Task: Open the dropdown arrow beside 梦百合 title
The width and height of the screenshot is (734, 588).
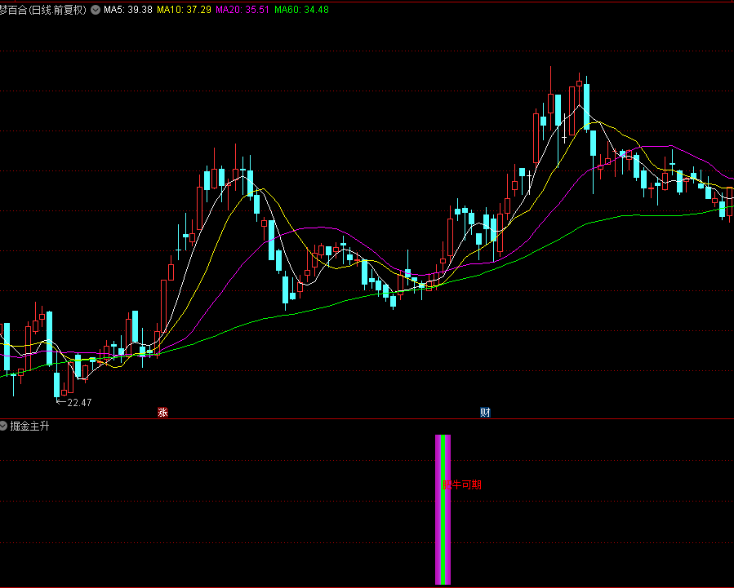Action: (96, 10)
